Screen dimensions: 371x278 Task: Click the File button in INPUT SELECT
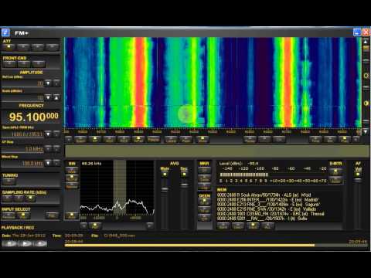coord(52,215)
